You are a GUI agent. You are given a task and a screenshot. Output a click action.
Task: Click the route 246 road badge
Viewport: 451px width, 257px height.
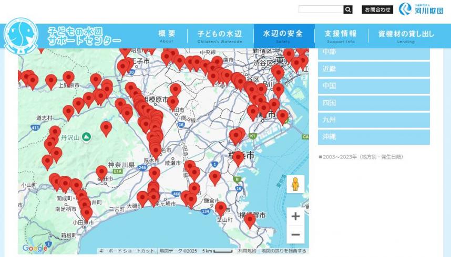pos(142,168)
